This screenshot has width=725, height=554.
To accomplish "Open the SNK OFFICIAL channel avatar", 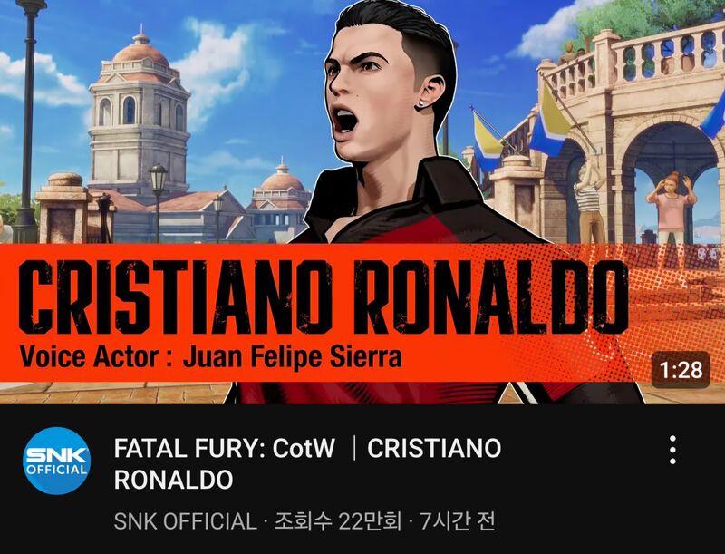I will point(56,461).
